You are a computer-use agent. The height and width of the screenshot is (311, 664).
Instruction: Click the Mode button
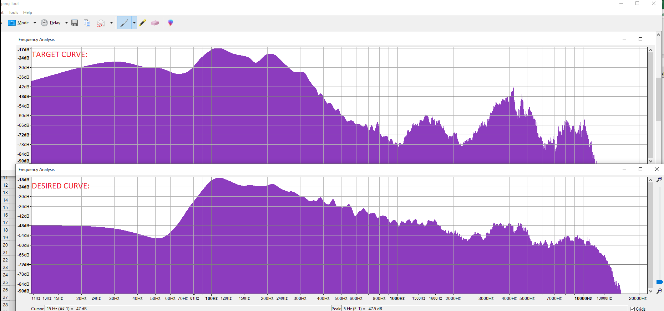(19, 23)
